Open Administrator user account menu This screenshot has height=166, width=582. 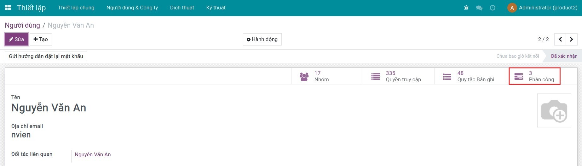click(x=543, y=8)
